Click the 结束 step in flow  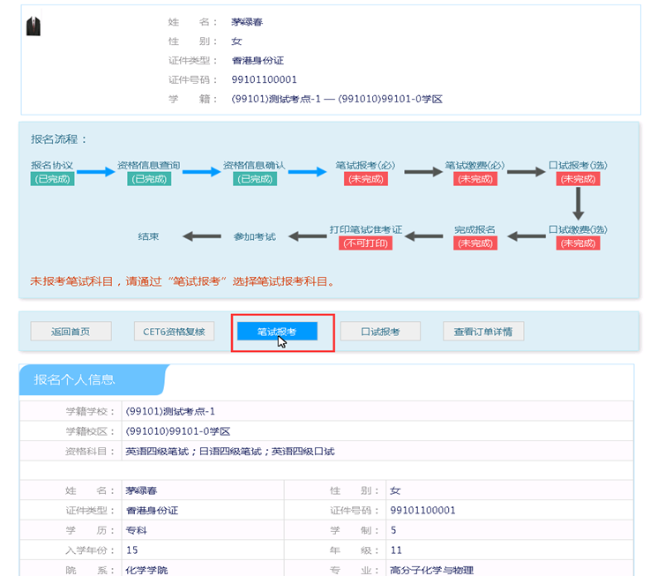click(149, 236)
